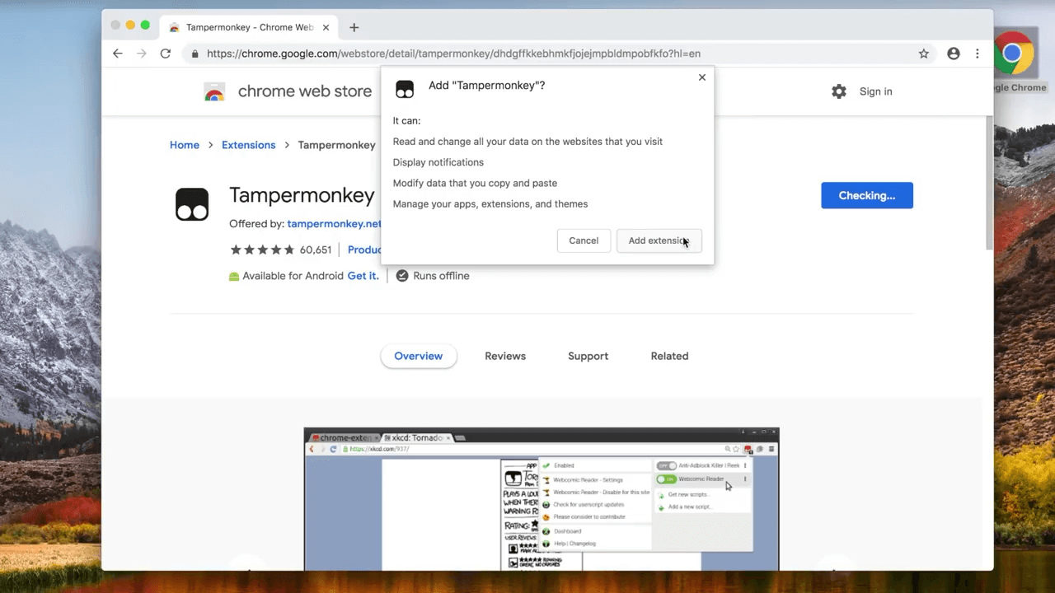The height and width of the screenshot is (593, 1055).
Task: Click the page vertical scrollbar
Action: [989, 181]
